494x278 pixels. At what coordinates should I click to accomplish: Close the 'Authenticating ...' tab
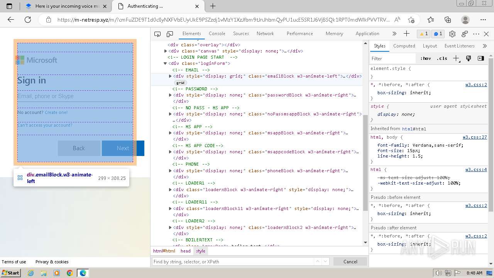tap(197, 6)
